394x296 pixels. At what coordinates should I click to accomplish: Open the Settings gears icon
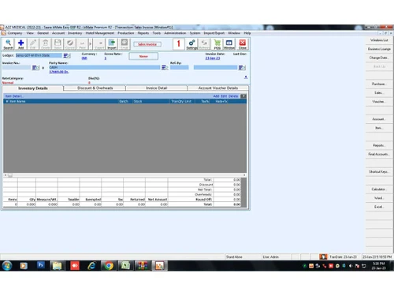click(x=191, y=44)
